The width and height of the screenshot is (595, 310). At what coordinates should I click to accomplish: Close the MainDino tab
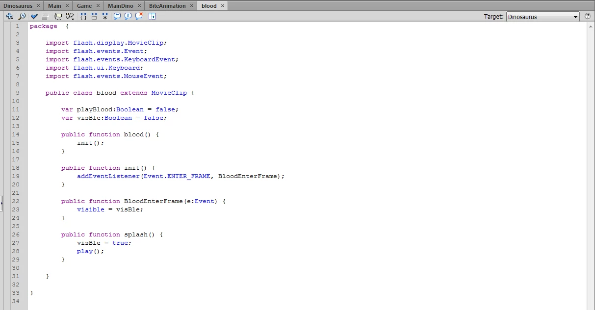pos(138,6)
